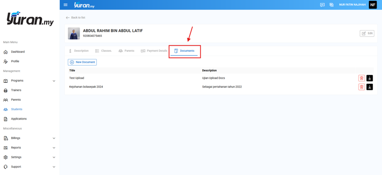Open the hamburger menu icon
The image size is (382, 175).
click(65, 5)
